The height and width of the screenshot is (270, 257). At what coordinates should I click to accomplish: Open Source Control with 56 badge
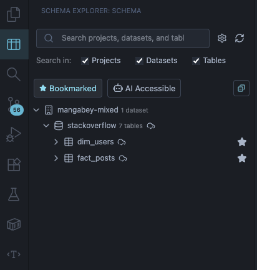pyautogui.click(x=14, y=106)
